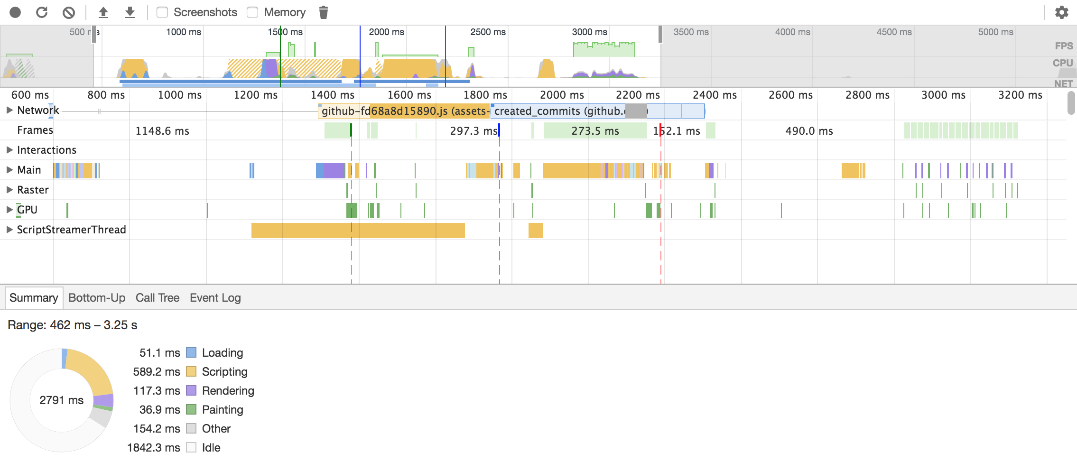Expand the ScriptStreamerThread track
1077x462 pixels.
(9, 230)
